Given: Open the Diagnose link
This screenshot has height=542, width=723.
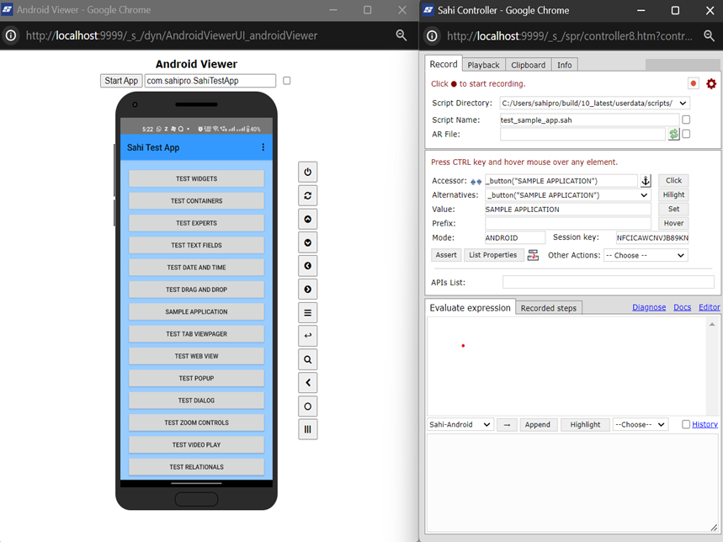Looking at the screenshot, I should [649, 307].
